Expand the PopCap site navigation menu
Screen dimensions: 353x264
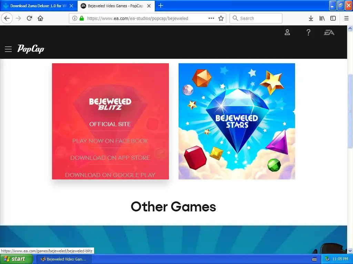pyautogui.click(x=8, y=49)
